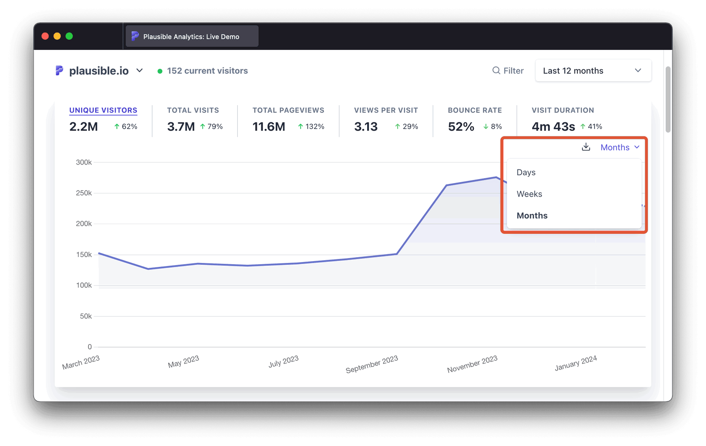Download the graph data export icon
The height and width of the screenshot is (446, 706).
click(586, 147)
